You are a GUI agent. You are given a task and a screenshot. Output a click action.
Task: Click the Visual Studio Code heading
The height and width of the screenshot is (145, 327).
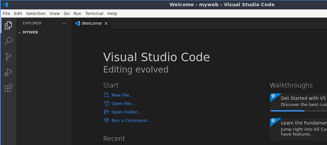coord(157,57)
